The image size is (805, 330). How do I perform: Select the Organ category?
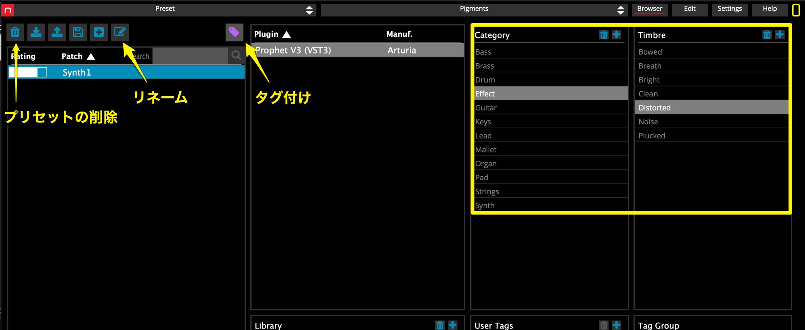pos(551,164)
